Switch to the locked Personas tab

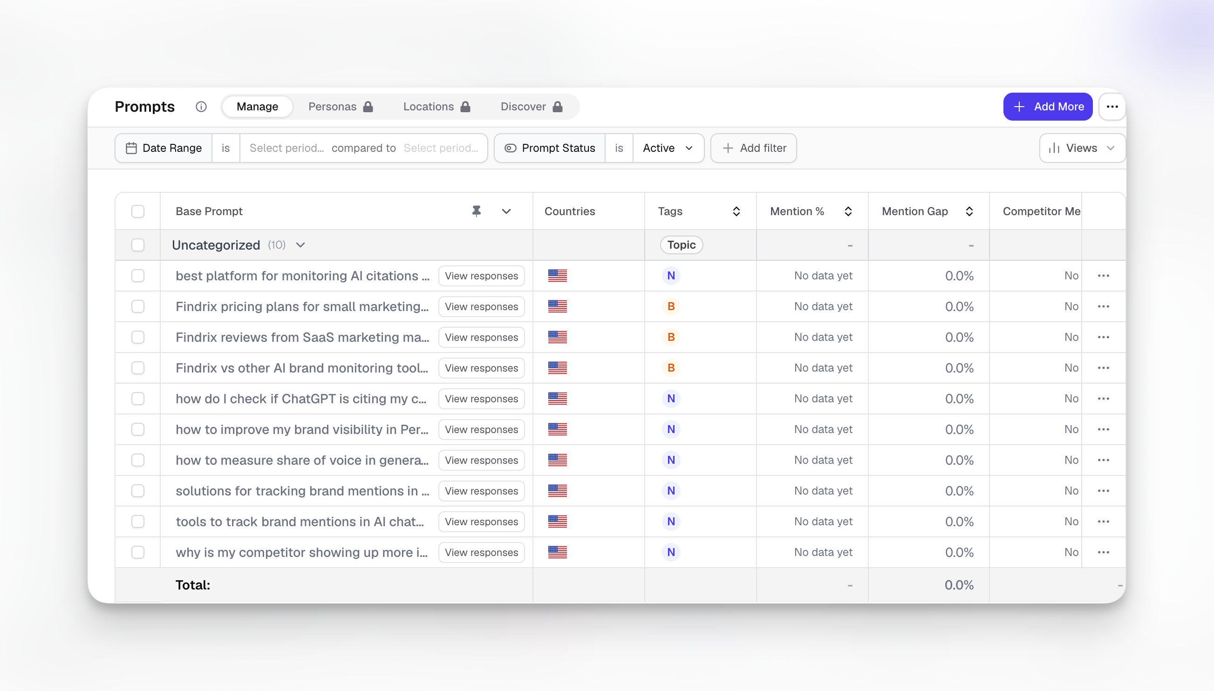point(341,107)
